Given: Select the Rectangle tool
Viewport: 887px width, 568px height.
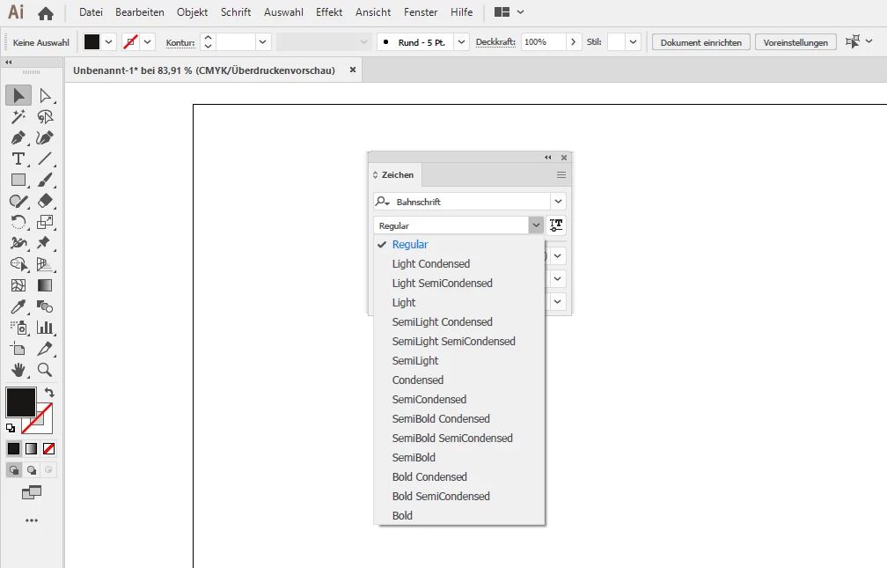Looking at the screenshot, I should [18, 180].
